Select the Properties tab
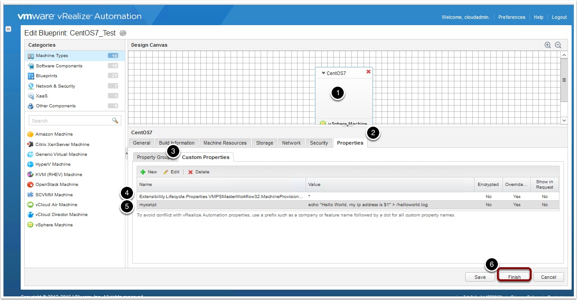 coord(350,143)
